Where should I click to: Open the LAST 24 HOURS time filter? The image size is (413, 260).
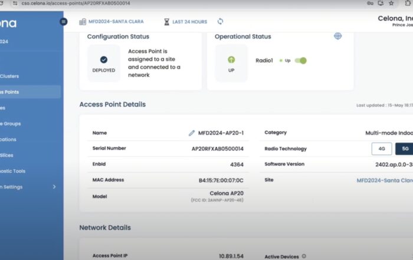click(189, 22)
